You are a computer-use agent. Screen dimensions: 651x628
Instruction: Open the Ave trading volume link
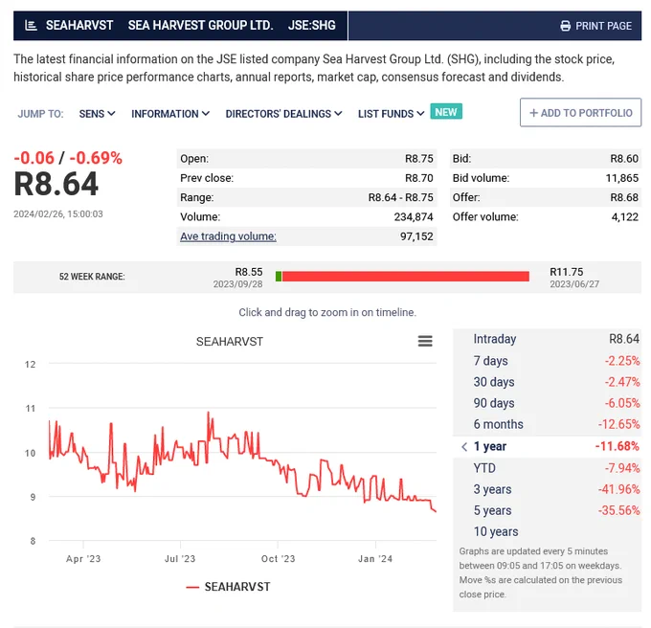[228, 236]
